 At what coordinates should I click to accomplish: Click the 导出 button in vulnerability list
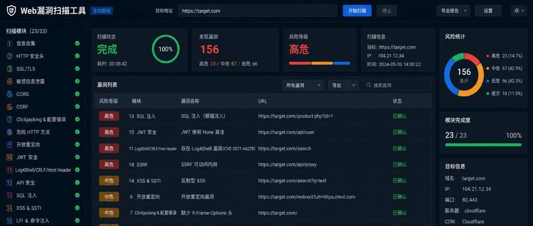tap(339, 85)
